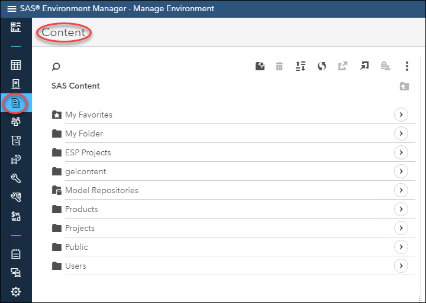Create a new folder with toolbar icon
This screenshot has height=303, width=426.
pyautogui.click(x=260, y=66)
